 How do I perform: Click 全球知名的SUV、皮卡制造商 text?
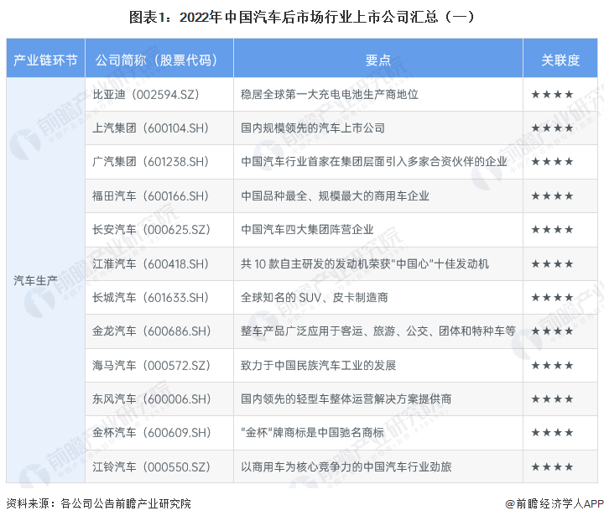[x=314, y=298]
